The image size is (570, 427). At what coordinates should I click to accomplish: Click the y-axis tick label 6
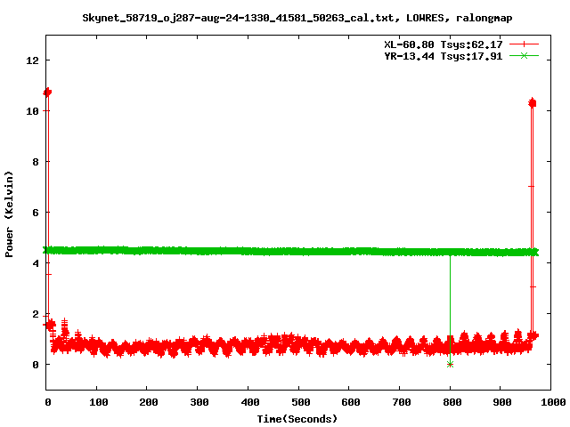coord(36,213)
